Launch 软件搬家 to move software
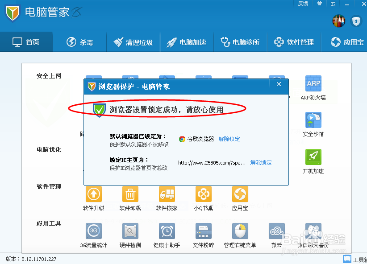367x264 pixels. (167, 194)
